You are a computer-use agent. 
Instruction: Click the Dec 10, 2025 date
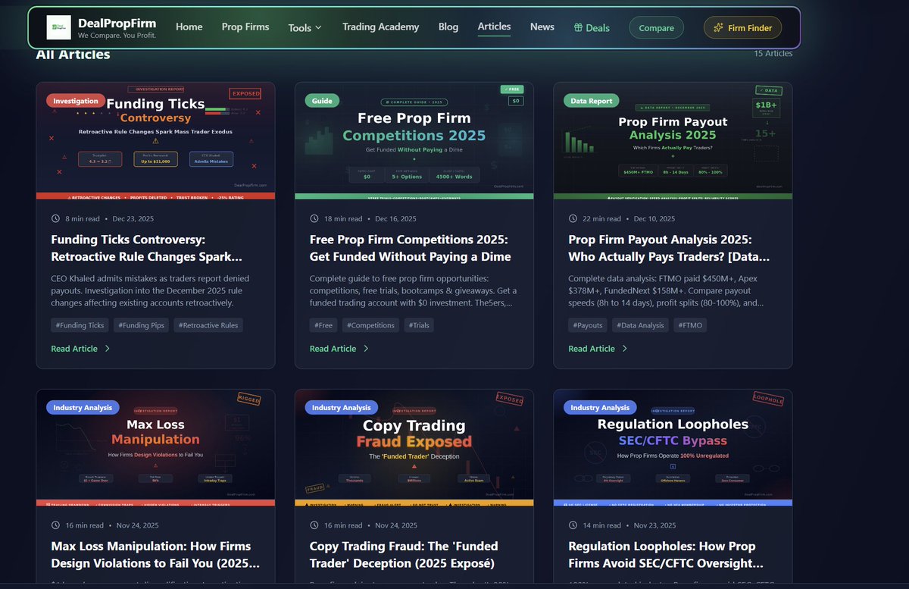point(654,218)
